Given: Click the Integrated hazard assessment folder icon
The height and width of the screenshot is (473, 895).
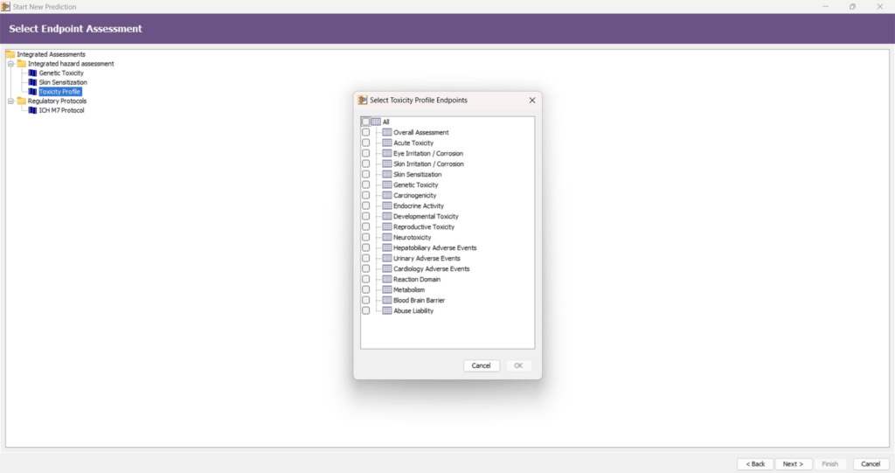Looking at the screenshot, I should [x=21, y=64].
